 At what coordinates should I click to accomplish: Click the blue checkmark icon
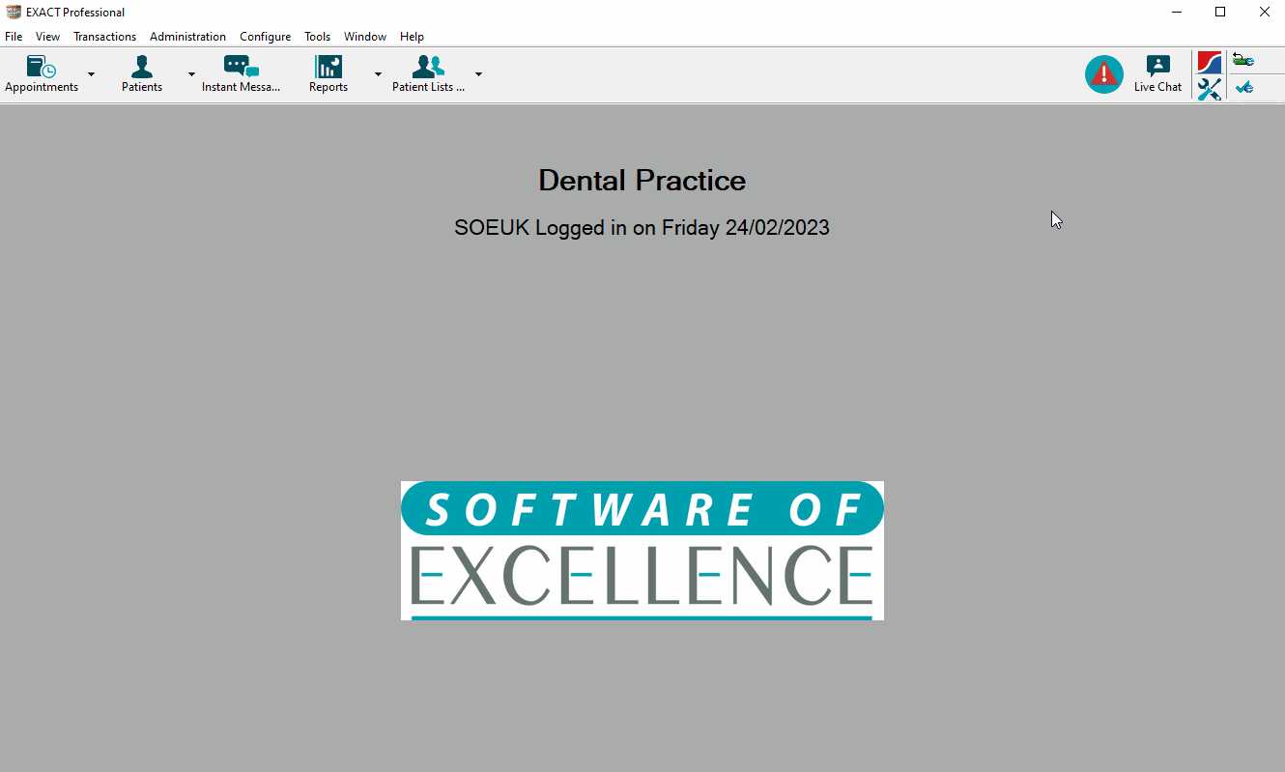point(1243,88)
